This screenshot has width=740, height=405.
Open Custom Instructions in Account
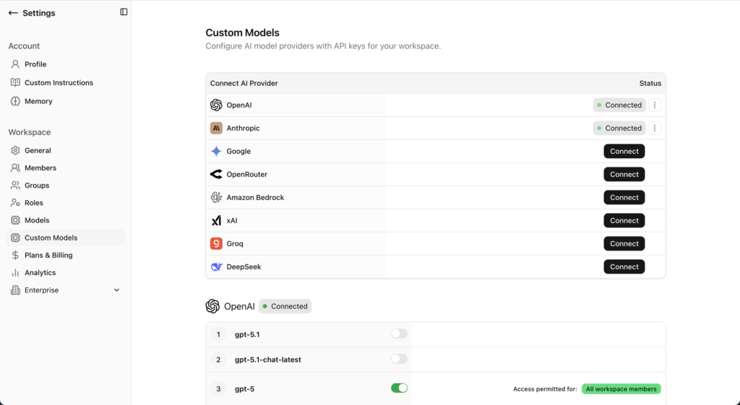click(x=59, y=83)
